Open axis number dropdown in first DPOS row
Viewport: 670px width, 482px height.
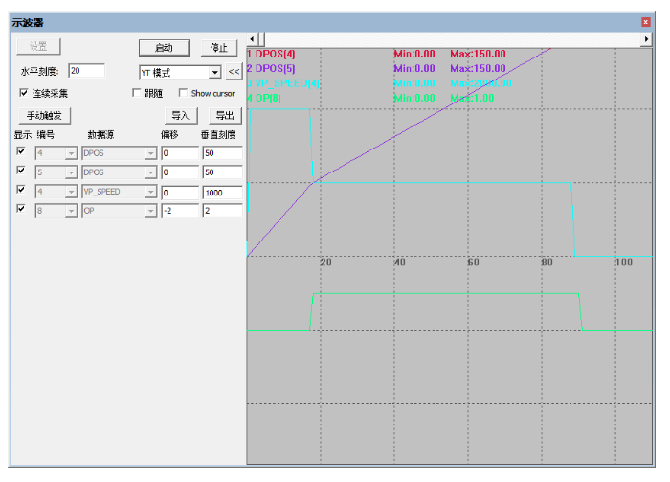[x=71, y=153]
